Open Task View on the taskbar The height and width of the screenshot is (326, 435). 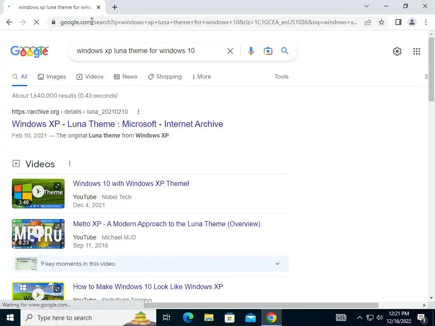pyautogui.click(x=167, y=318)
